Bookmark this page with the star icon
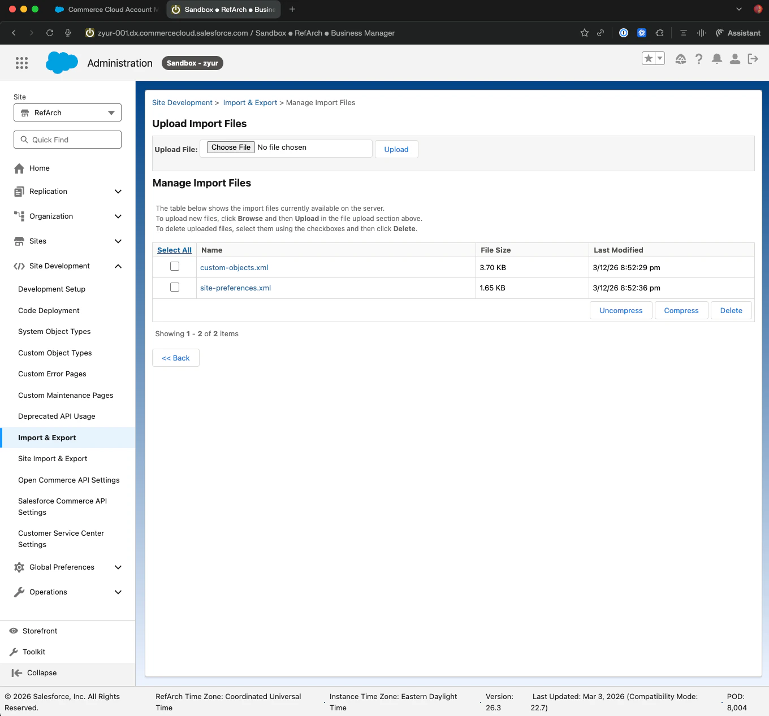The image size is (769, 716). click(585, 33)
